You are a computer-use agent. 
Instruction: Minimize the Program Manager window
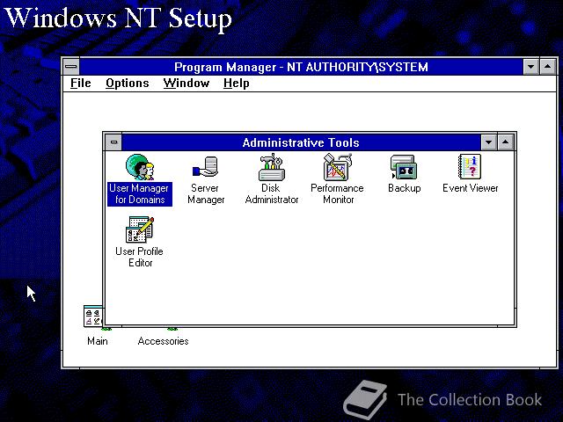click(x=530, y=67)
